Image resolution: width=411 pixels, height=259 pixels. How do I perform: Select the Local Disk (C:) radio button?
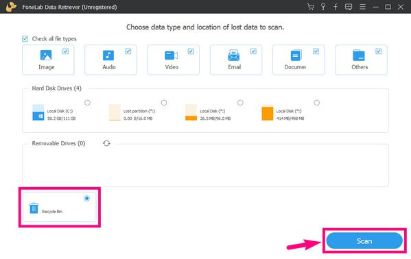88,103
